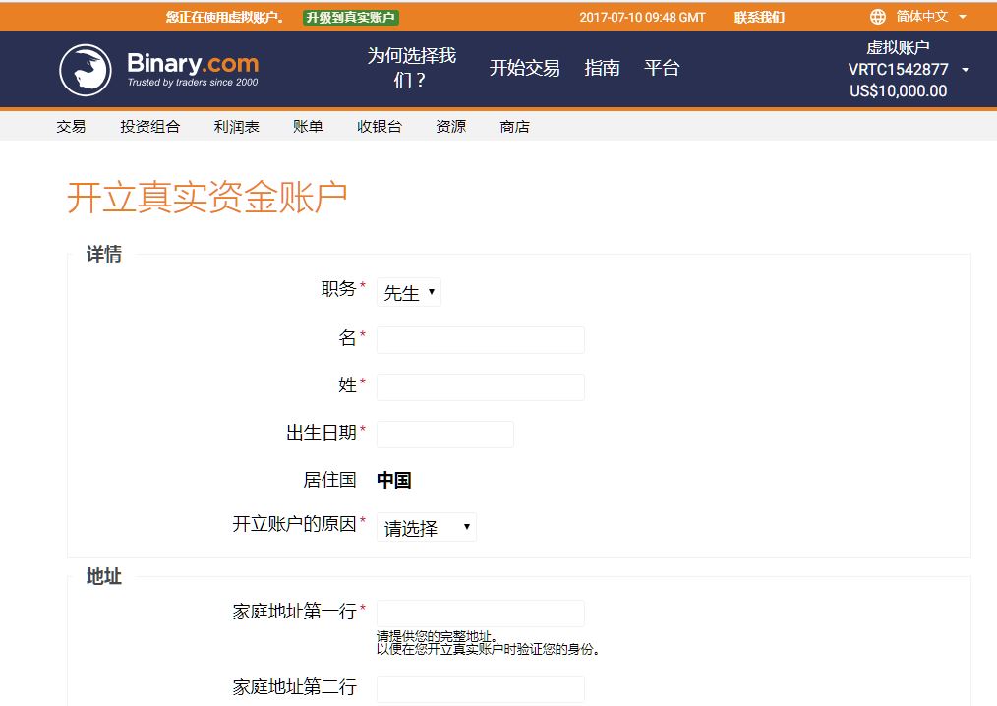
Task: Click the Binary.com logo icon
Action: 86,70
